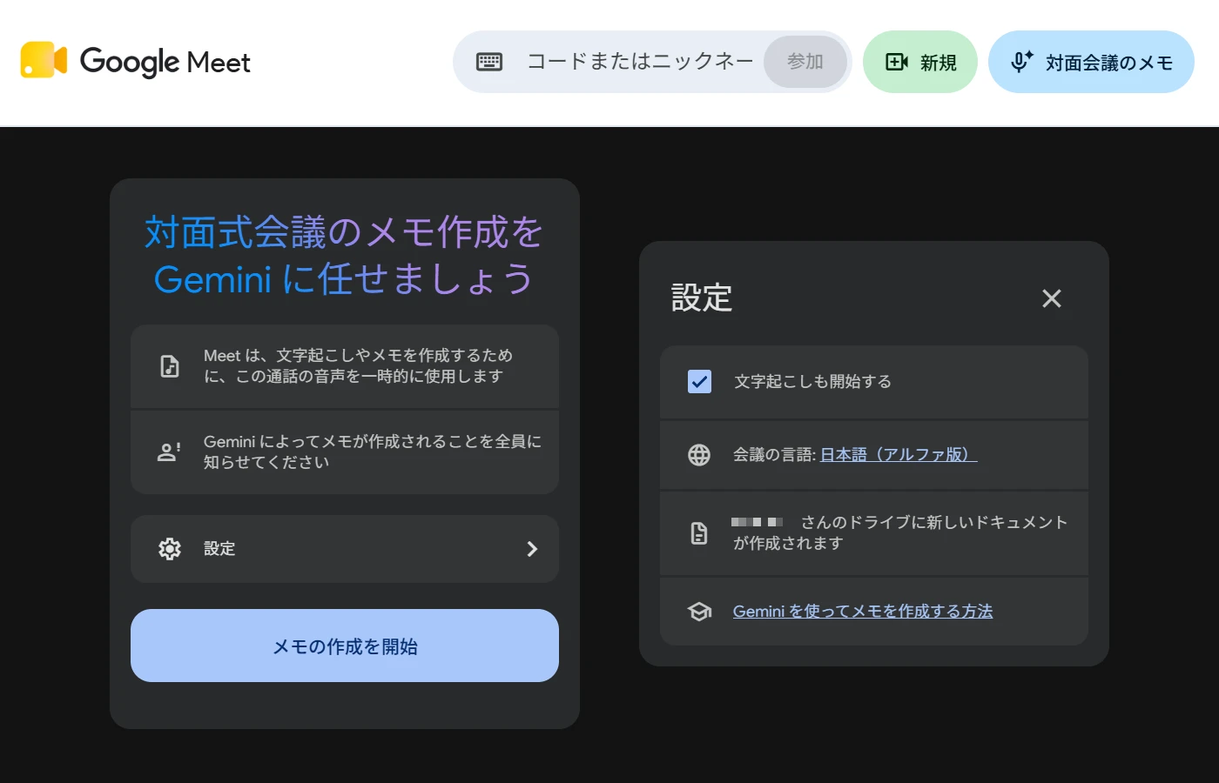Click the document icon beside ドライブ message
Image resolution: width=1219 pixels, height=783 pixels.
[699, 533]
